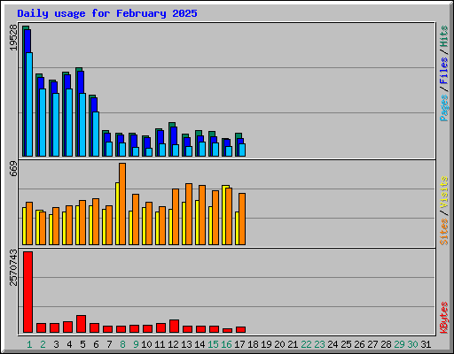
Task: Click the red KBytes bar for day 16
Action: click(x=228, y=331)
